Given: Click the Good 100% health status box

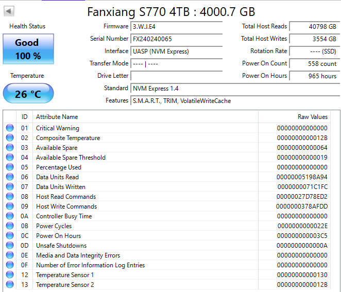Looking at the screenshot, I should [28, 49].
